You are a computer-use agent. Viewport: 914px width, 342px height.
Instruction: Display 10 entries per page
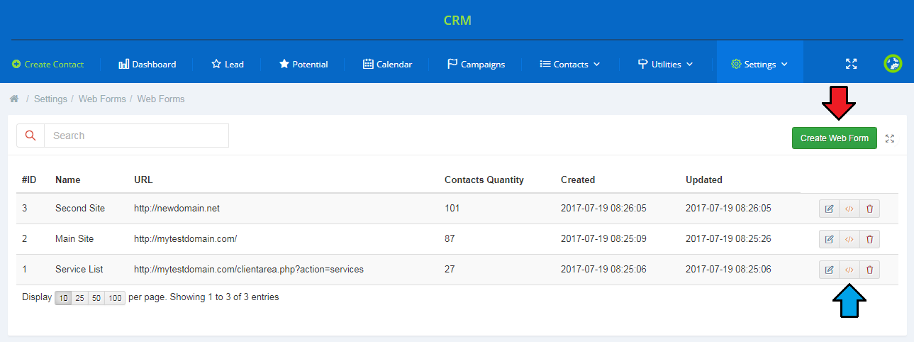pyautogui.click(x=63, y=298)
